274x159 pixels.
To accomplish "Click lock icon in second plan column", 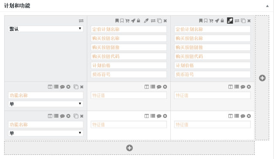I will (x=222, y=21).
